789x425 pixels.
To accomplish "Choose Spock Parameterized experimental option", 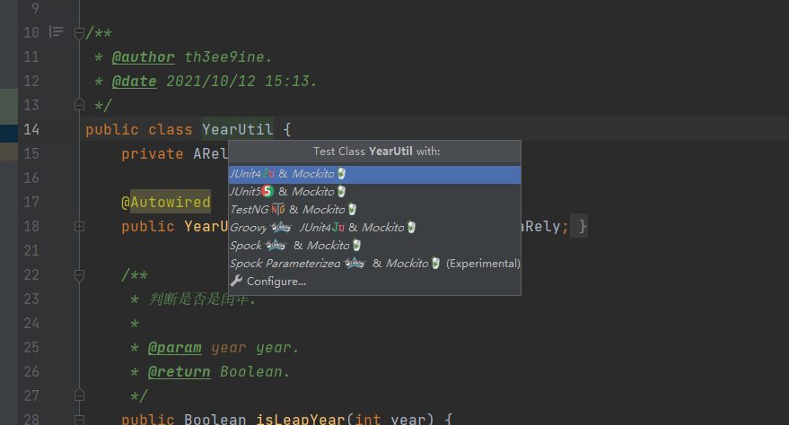I will coord(374,264).
